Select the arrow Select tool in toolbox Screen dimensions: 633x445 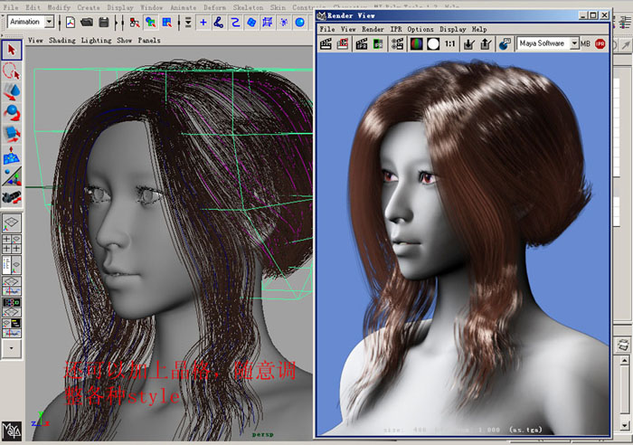[x=11, y=50]
